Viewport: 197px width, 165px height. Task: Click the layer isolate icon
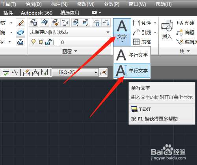coord(76,22)
